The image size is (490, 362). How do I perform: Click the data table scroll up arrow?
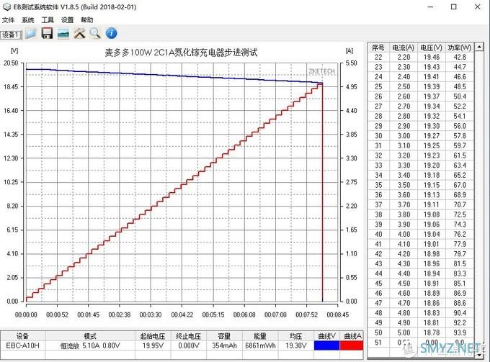pos(479,47)
